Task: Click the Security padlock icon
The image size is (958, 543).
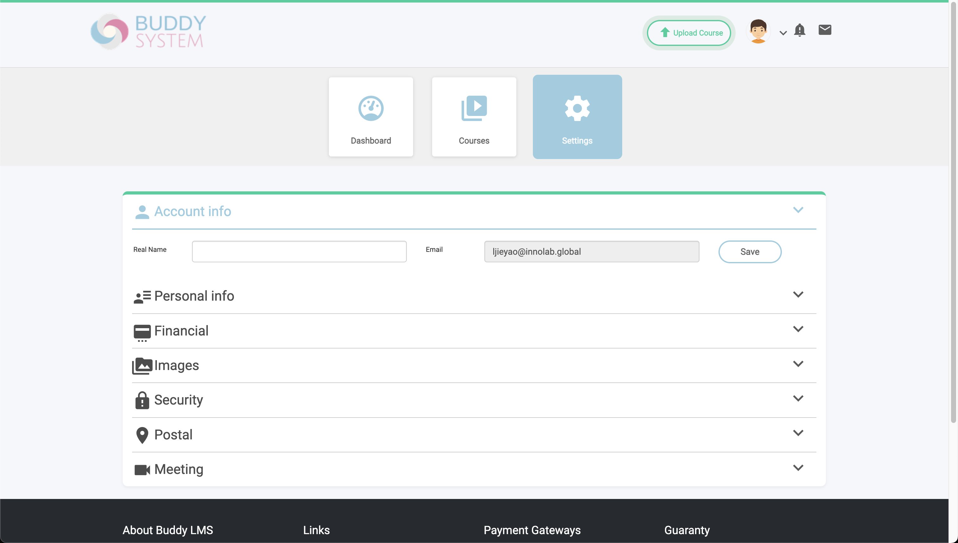Action: tap(142, 400)
